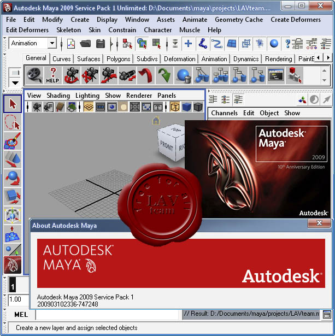
Task: Activate the Lasso select tool
Action: click(x=13, y=122)
